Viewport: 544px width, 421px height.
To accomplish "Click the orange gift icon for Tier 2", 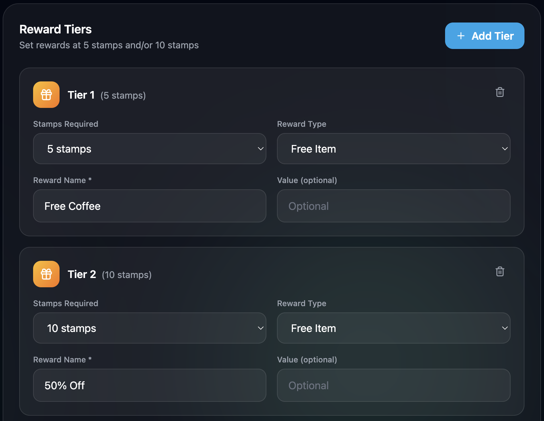I will (x=46, y=274).
